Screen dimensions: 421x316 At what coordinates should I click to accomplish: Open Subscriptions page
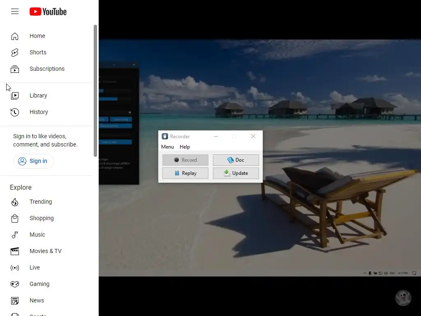pyautogui.click(x=47, y=69)
